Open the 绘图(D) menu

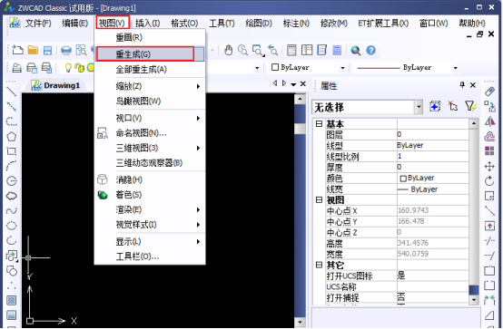tap(259, 23)
